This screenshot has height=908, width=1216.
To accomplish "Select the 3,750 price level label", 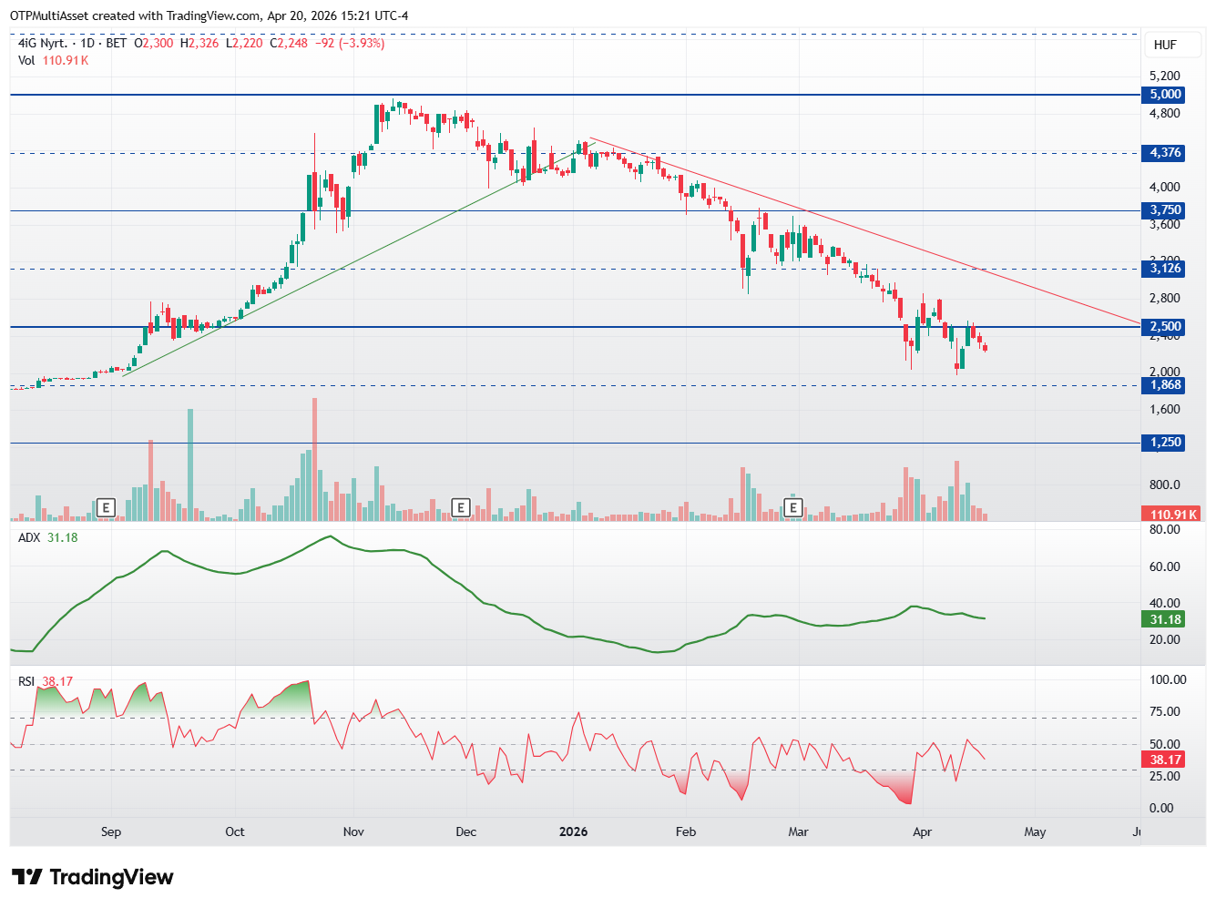I will click(x=1165, y=210).
